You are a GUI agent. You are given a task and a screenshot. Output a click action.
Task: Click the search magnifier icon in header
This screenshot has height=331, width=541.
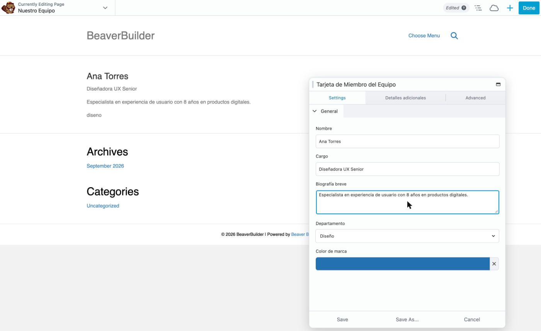click(454, 36)
